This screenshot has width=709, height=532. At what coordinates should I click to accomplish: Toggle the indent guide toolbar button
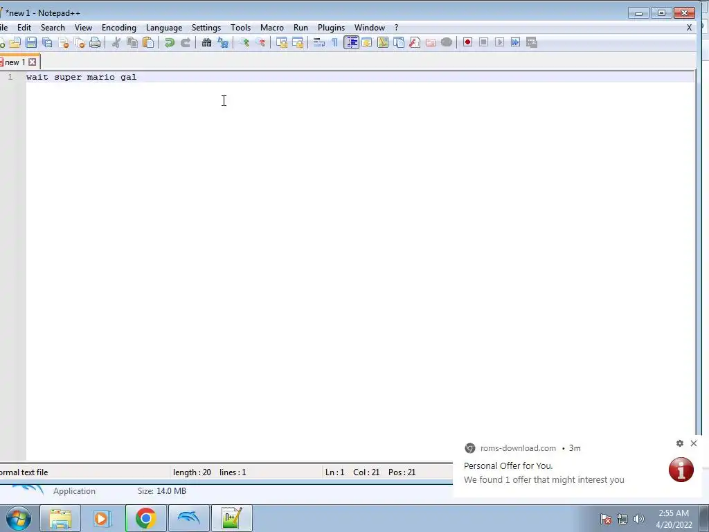[351, 42]
